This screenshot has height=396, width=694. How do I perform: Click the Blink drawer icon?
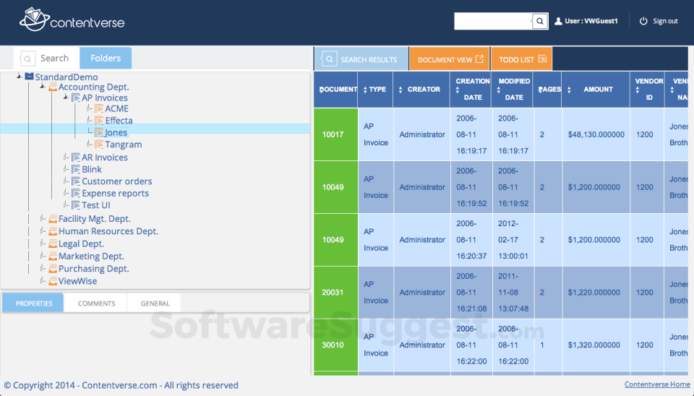[x=76, y=170]
